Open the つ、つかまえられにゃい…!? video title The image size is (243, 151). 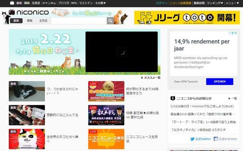tap(63, 91)
